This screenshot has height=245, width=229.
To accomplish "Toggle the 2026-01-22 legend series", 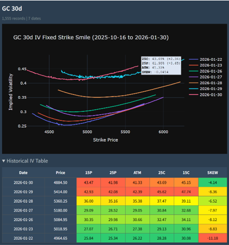I will click(x=206, y=59).
